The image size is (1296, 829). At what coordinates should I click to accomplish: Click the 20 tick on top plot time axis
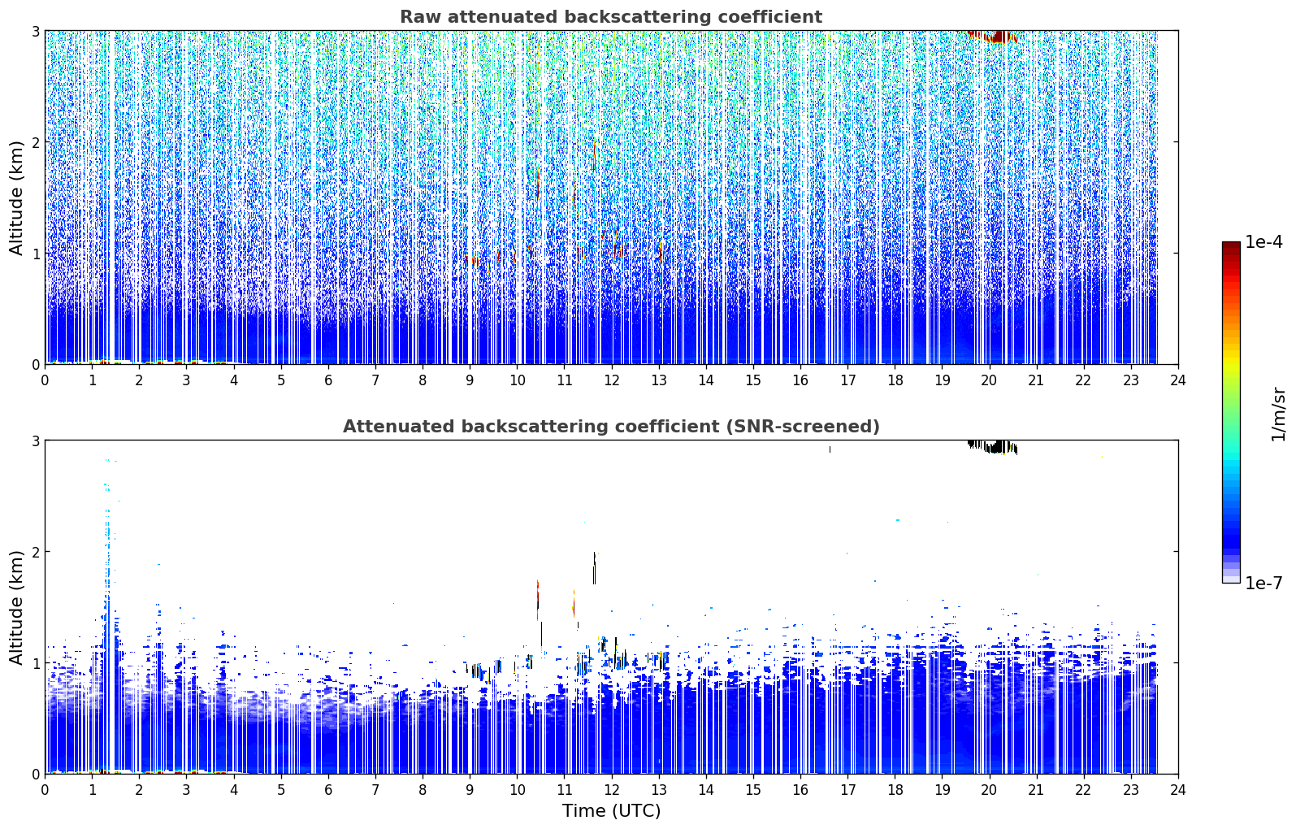[989, 380]
